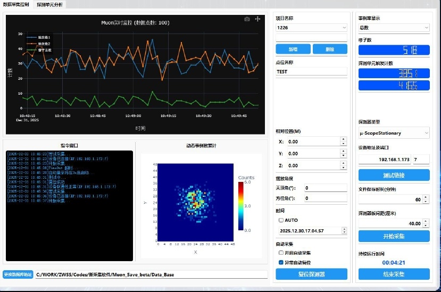Uncheck the 异常自动复位 checkbox

281,262
